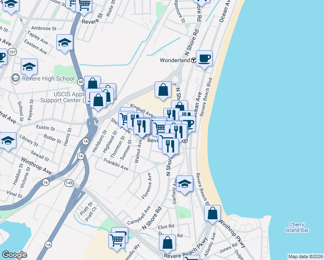Image resolution: width=324 pixels, height=260 pixels.
Task: Click the Harris St street label
Action: 68,137
